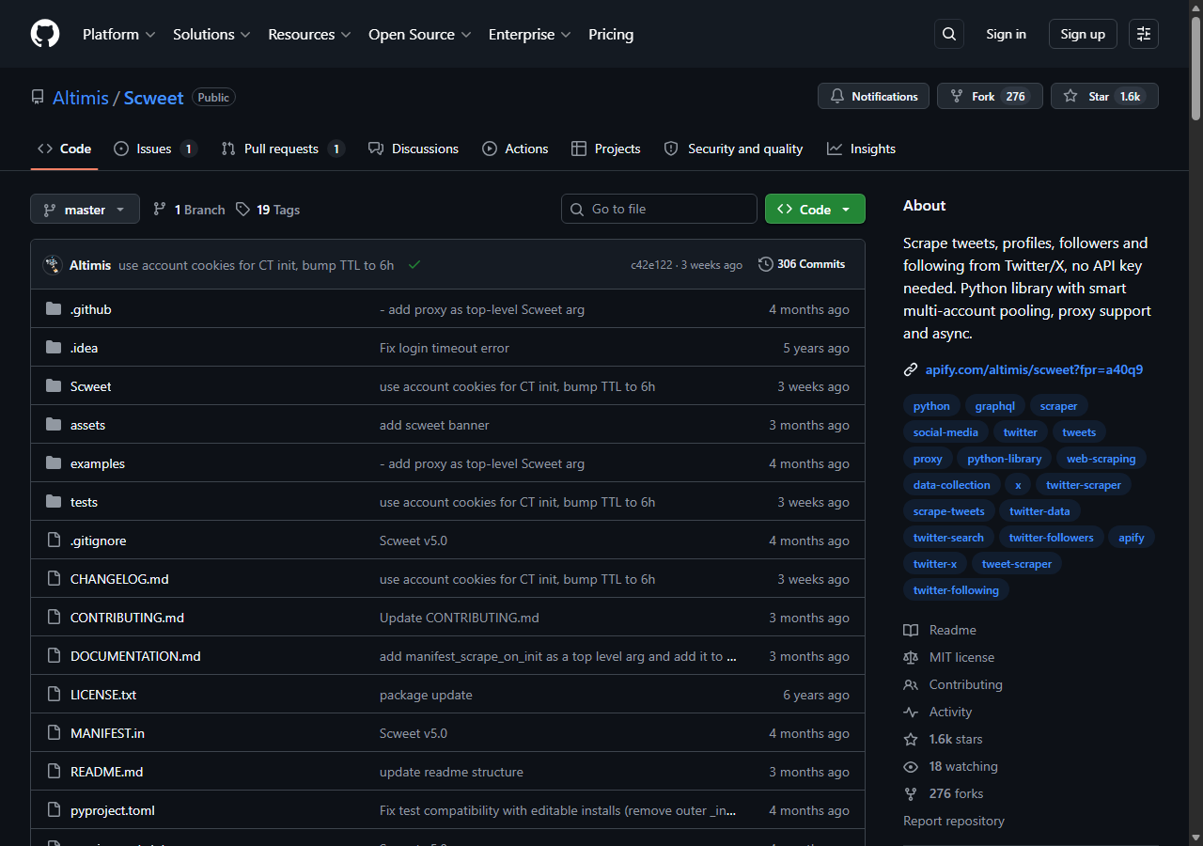Click the LICENSE.txt file icon
This screenshot has width=1203, height=846.
pos(54,695)
